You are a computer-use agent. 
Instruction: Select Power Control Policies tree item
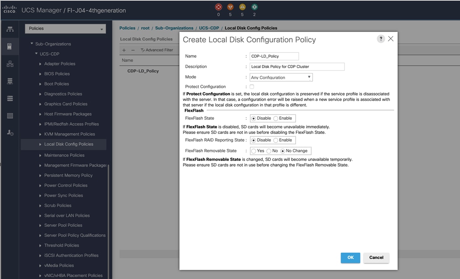[66, 185]
